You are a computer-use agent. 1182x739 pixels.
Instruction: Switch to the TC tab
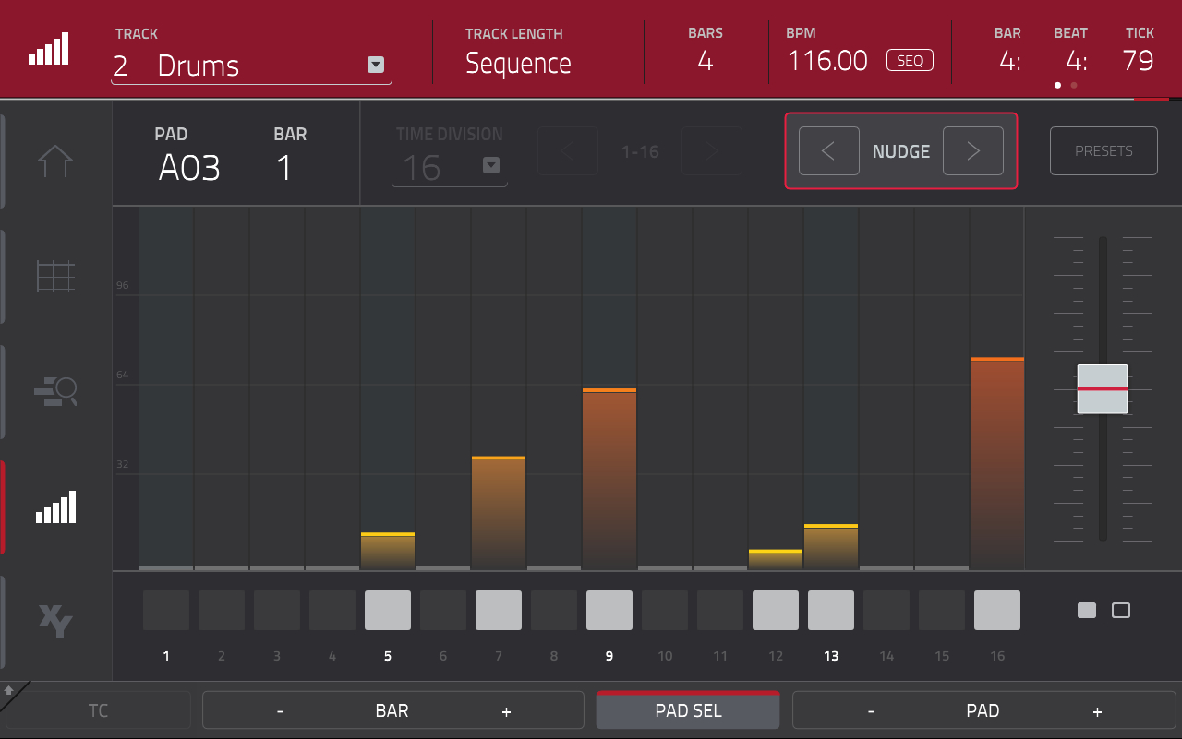(97, 709)
